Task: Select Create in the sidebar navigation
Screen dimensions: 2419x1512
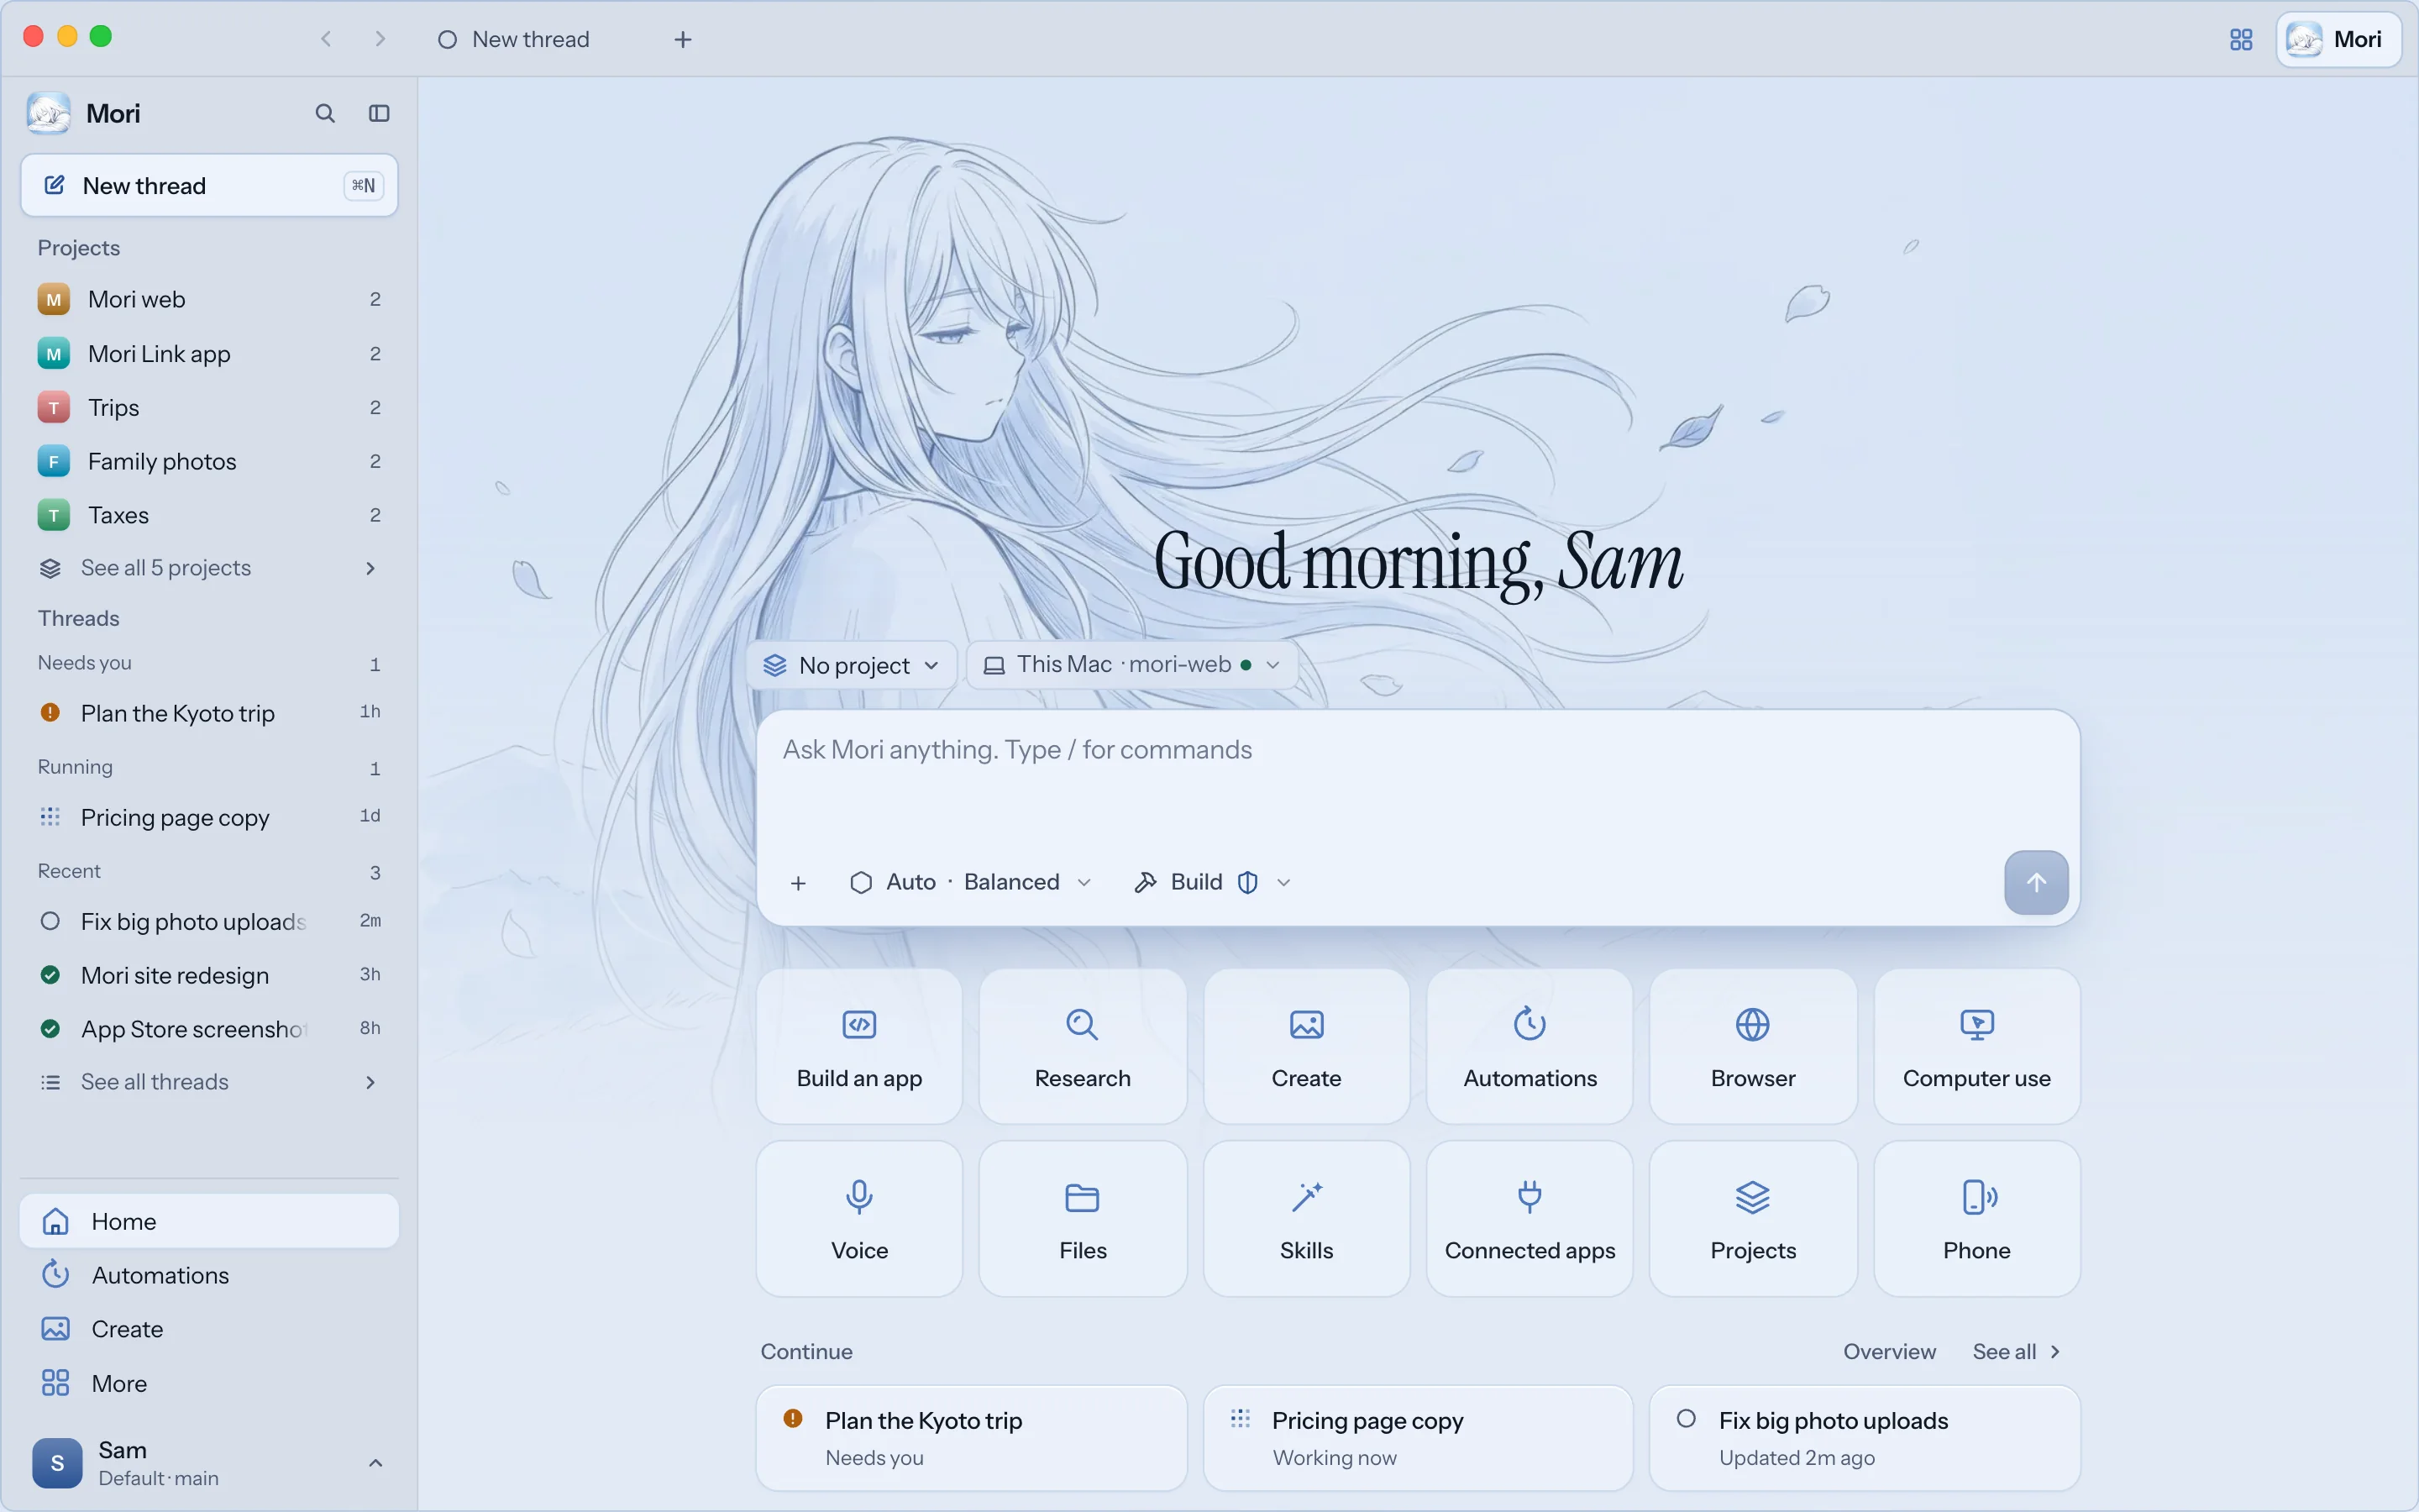Action: (209, 1329)
